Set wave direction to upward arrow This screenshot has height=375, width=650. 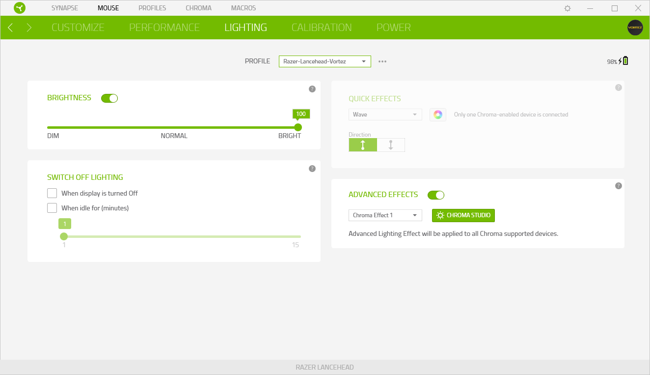click(x=363, y=145)
